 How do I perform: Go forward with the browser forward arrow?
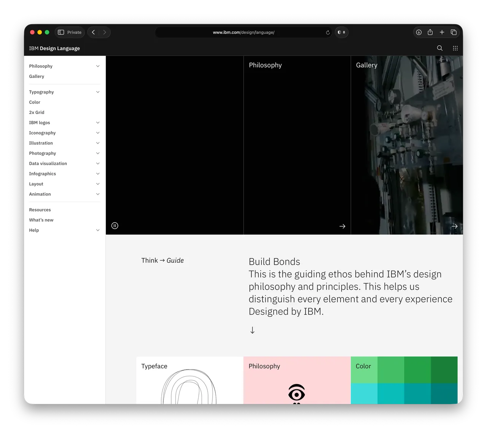(105, 32)
